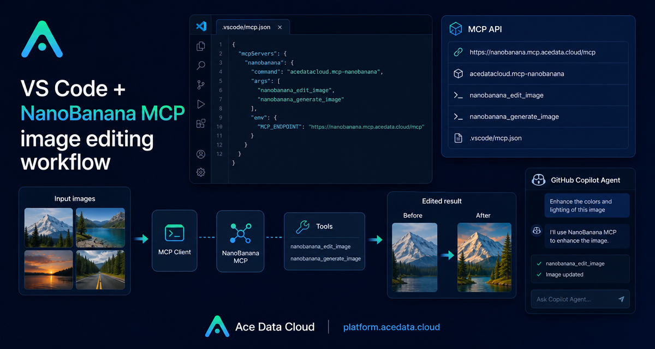
Task: Click the checkmark beside nanobanana_edit_image in Copilot
Action: [539, 263]
